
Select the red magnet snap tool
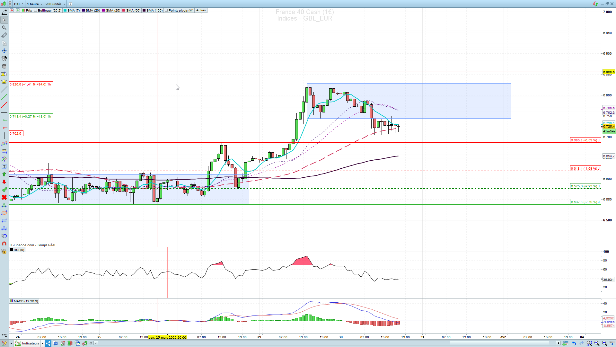(4, 244)
